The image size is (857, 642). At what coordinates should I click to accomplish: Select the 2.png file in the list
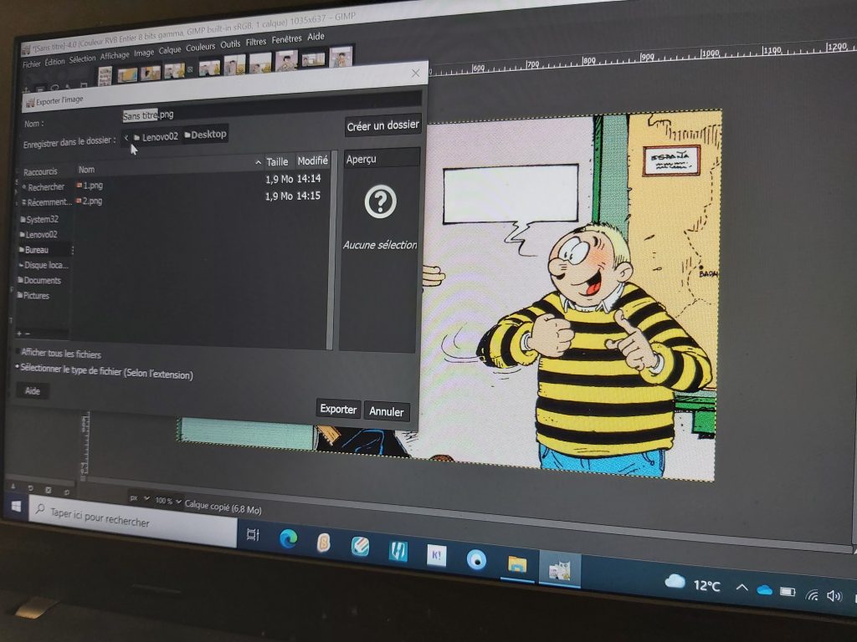(x=201, y=199)
